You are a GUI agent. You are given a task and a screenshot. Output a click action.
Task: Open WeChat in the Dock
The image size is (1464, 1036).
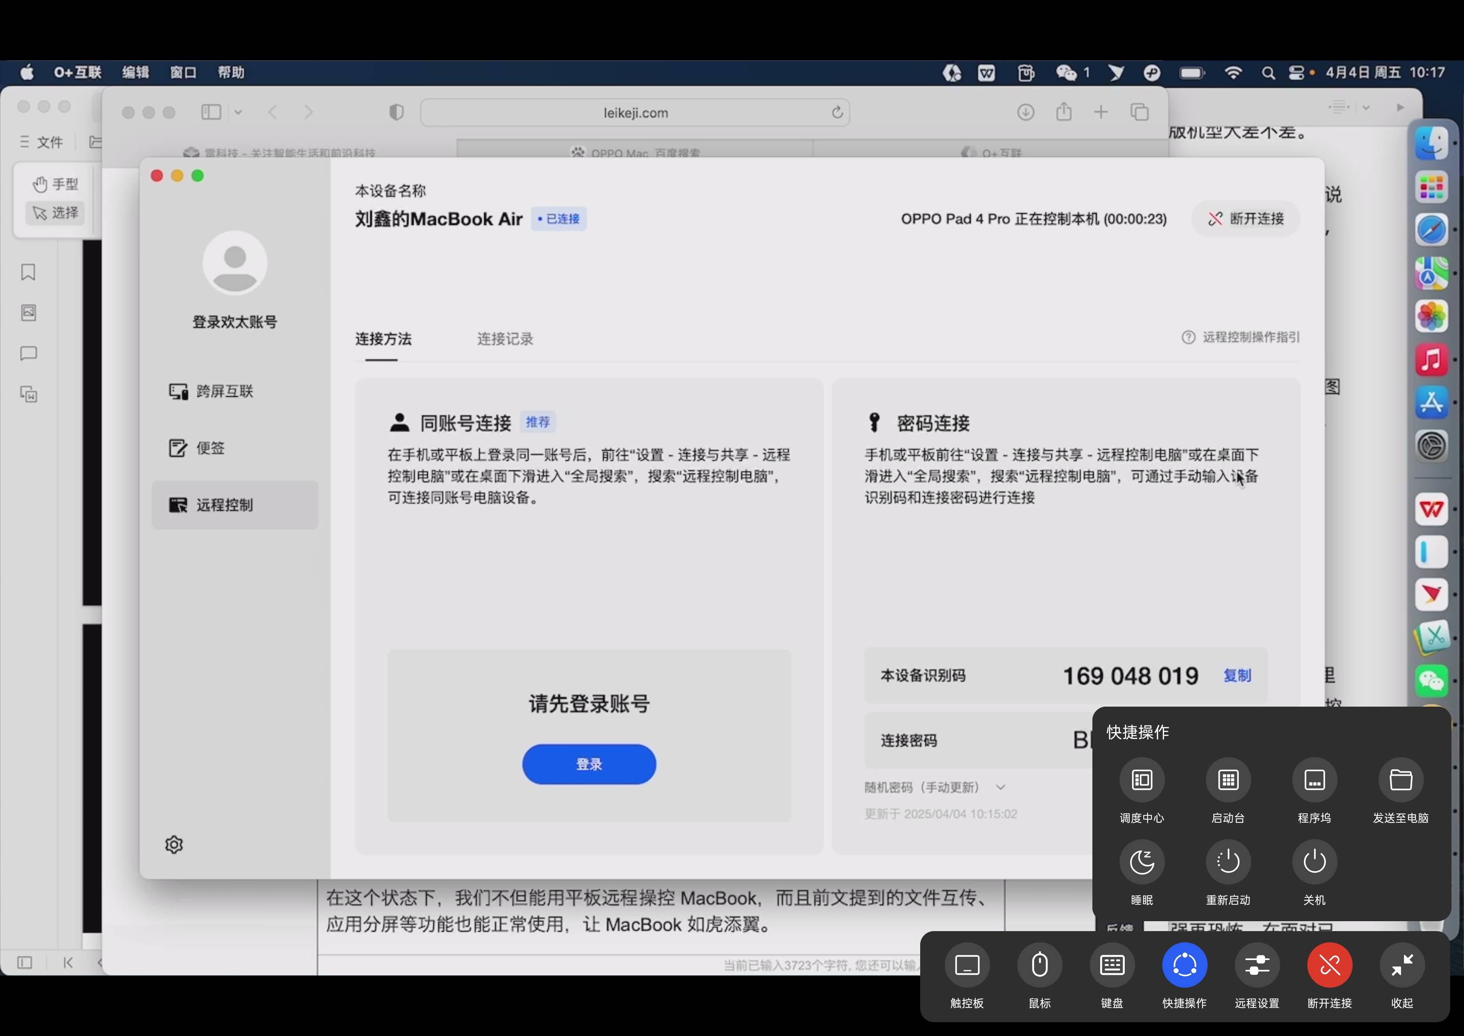point(1432,681)
